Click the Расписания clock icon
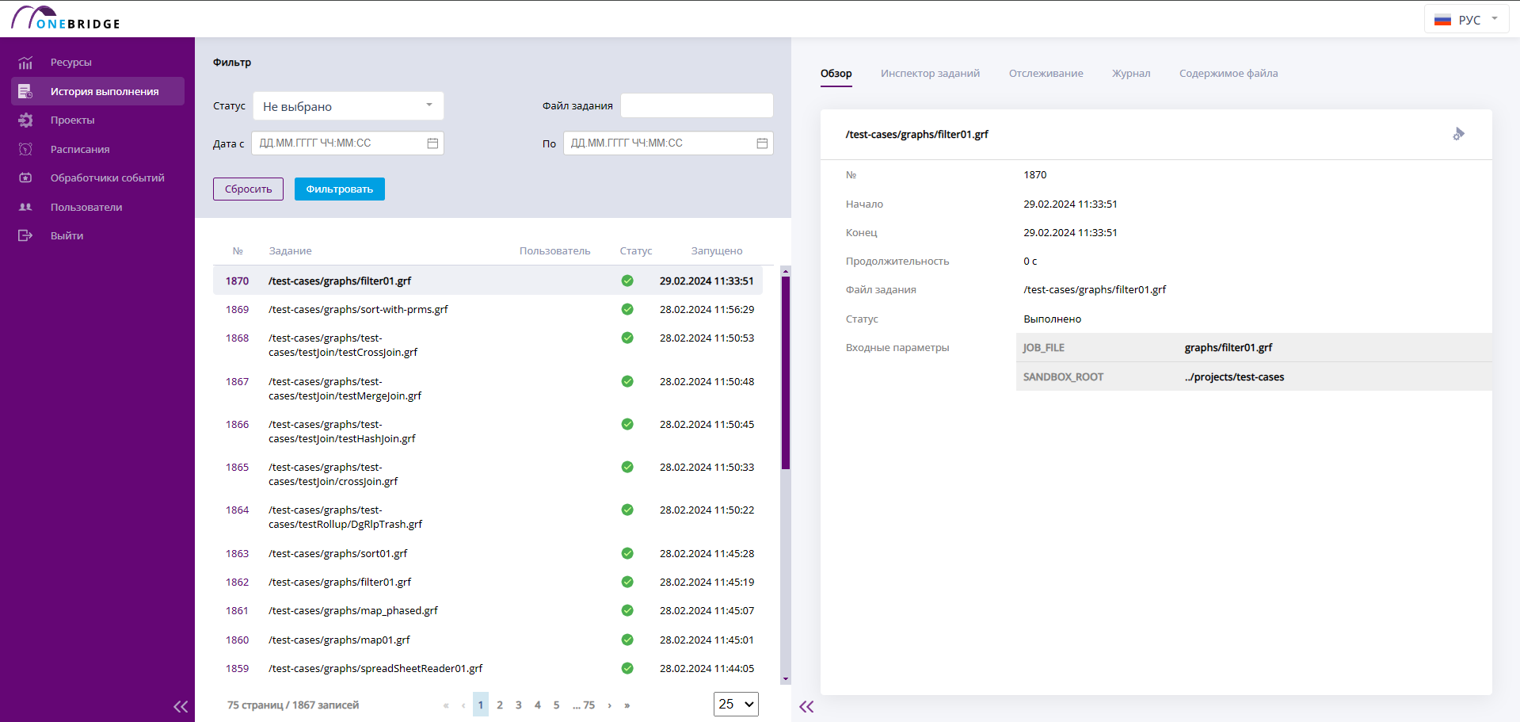 pos(25,149)
